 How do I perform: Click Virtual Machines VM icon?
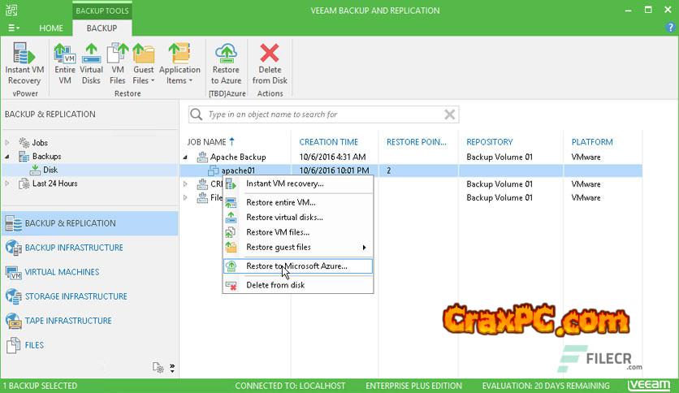click(14, 272)
